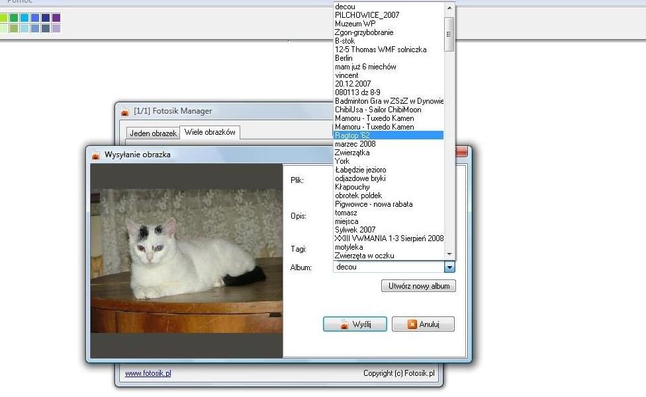
Task: Click the 'Opis:' field label
Action: pos(299,216)
